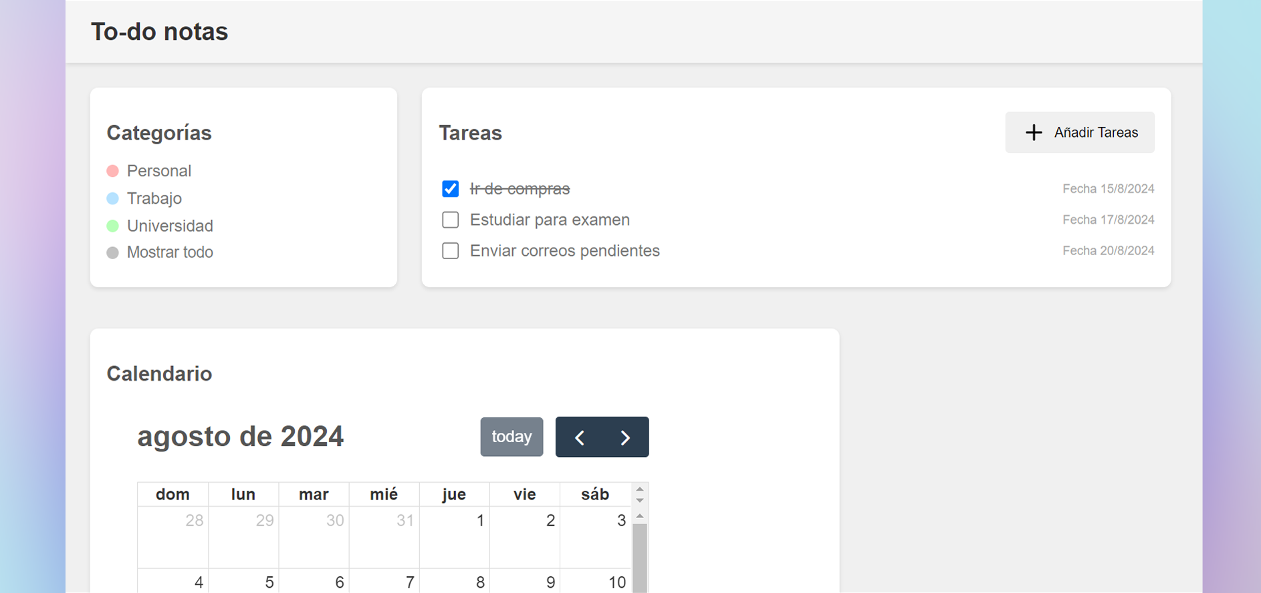Check the Estudiar para examen task
The height and width of the screenshot is (593, 1261).
tap(451, 220)
